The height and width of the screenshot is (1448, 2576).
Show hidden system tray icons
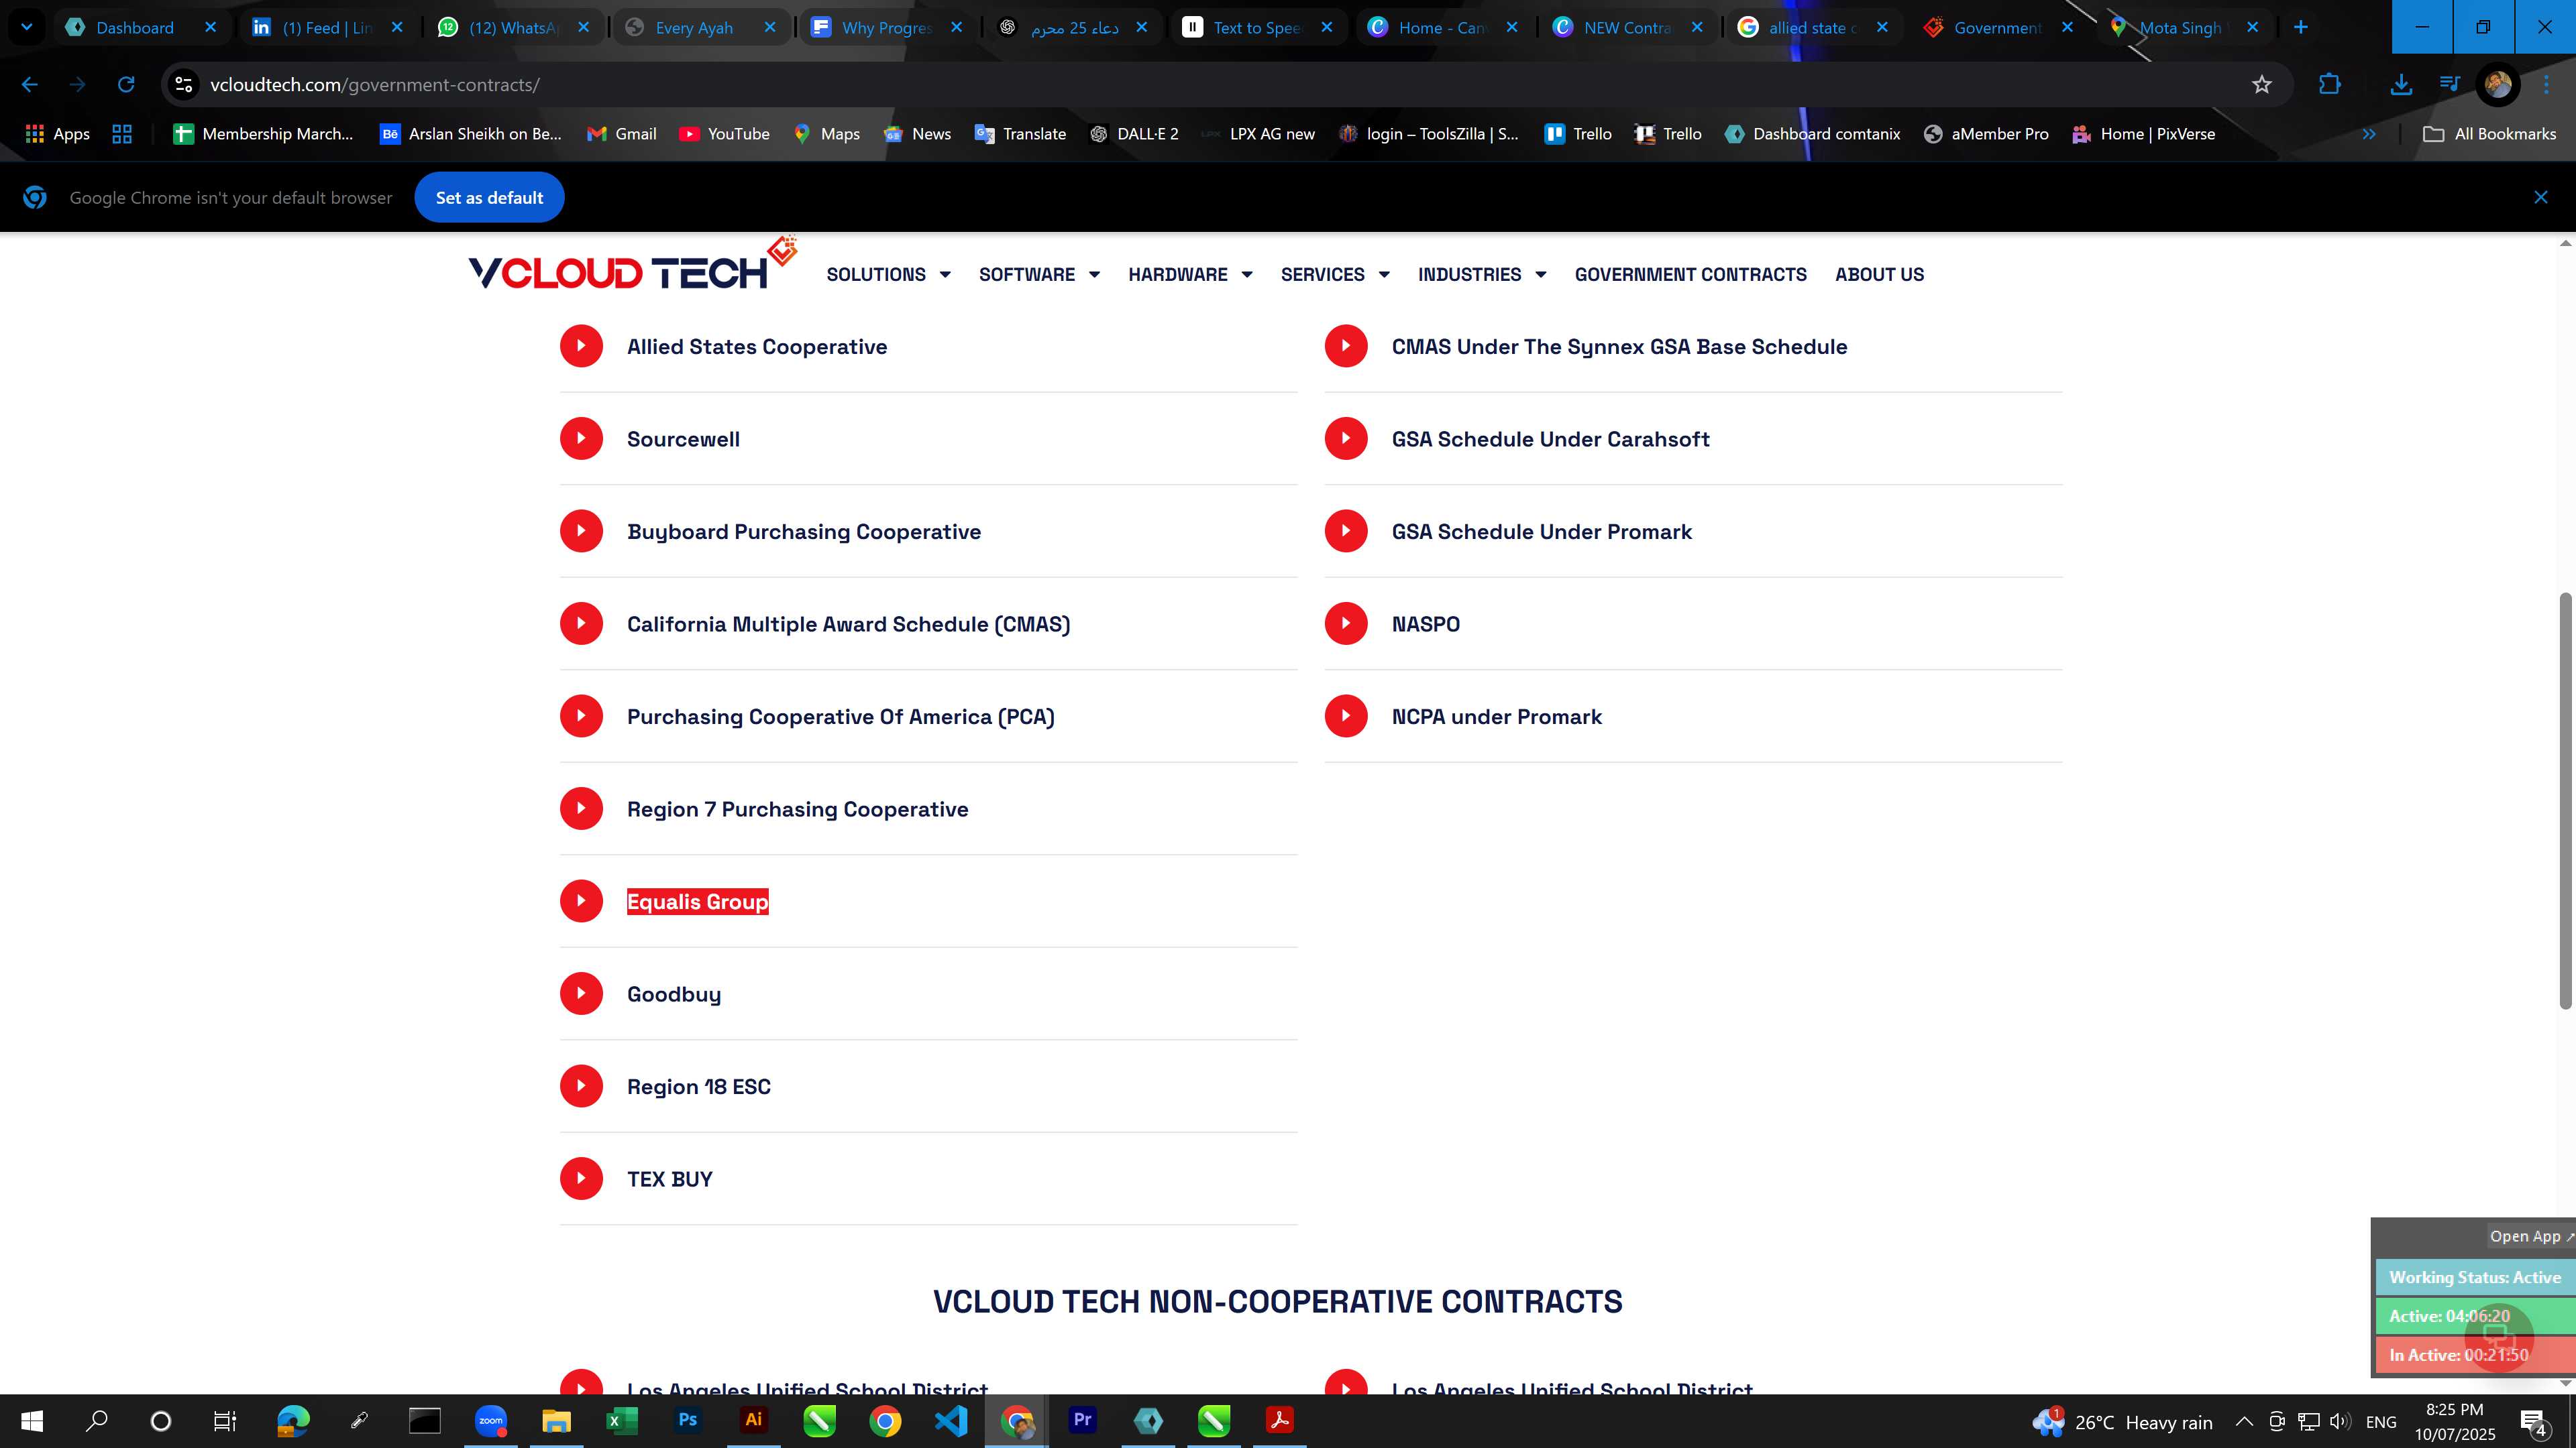[x=2244, y=1421]
